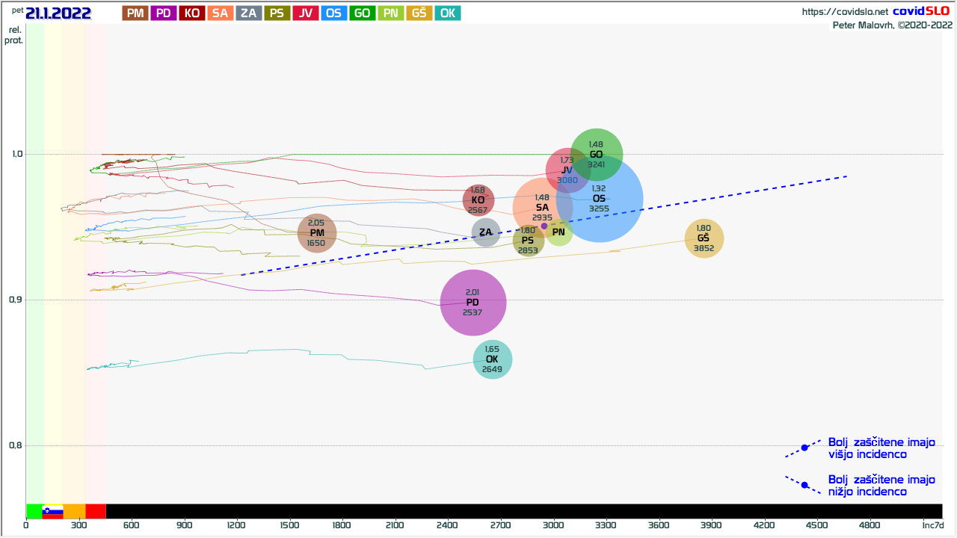Click the purple PD bubble

(x=473, y=303)
